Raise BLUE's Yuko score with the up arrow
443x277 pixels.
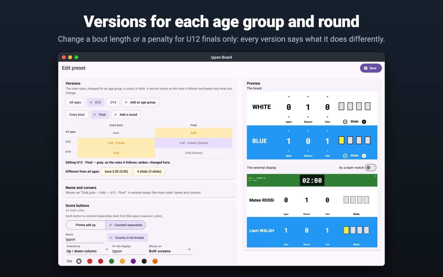[x=327, y=131]
